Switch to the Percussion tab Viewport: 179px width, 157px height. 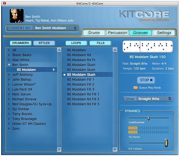click(x=118, y=32)
